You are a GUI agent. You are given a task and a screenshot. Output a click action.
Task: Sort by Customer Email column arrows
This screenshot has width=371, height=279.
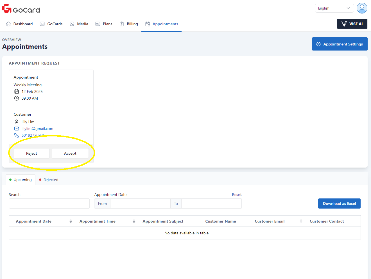coord(301,221)
